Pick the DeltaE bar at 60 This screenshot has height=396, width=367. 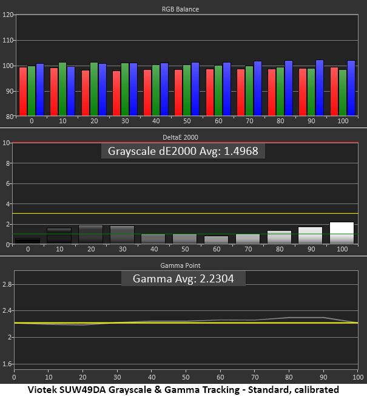click(x=216, y=240)
